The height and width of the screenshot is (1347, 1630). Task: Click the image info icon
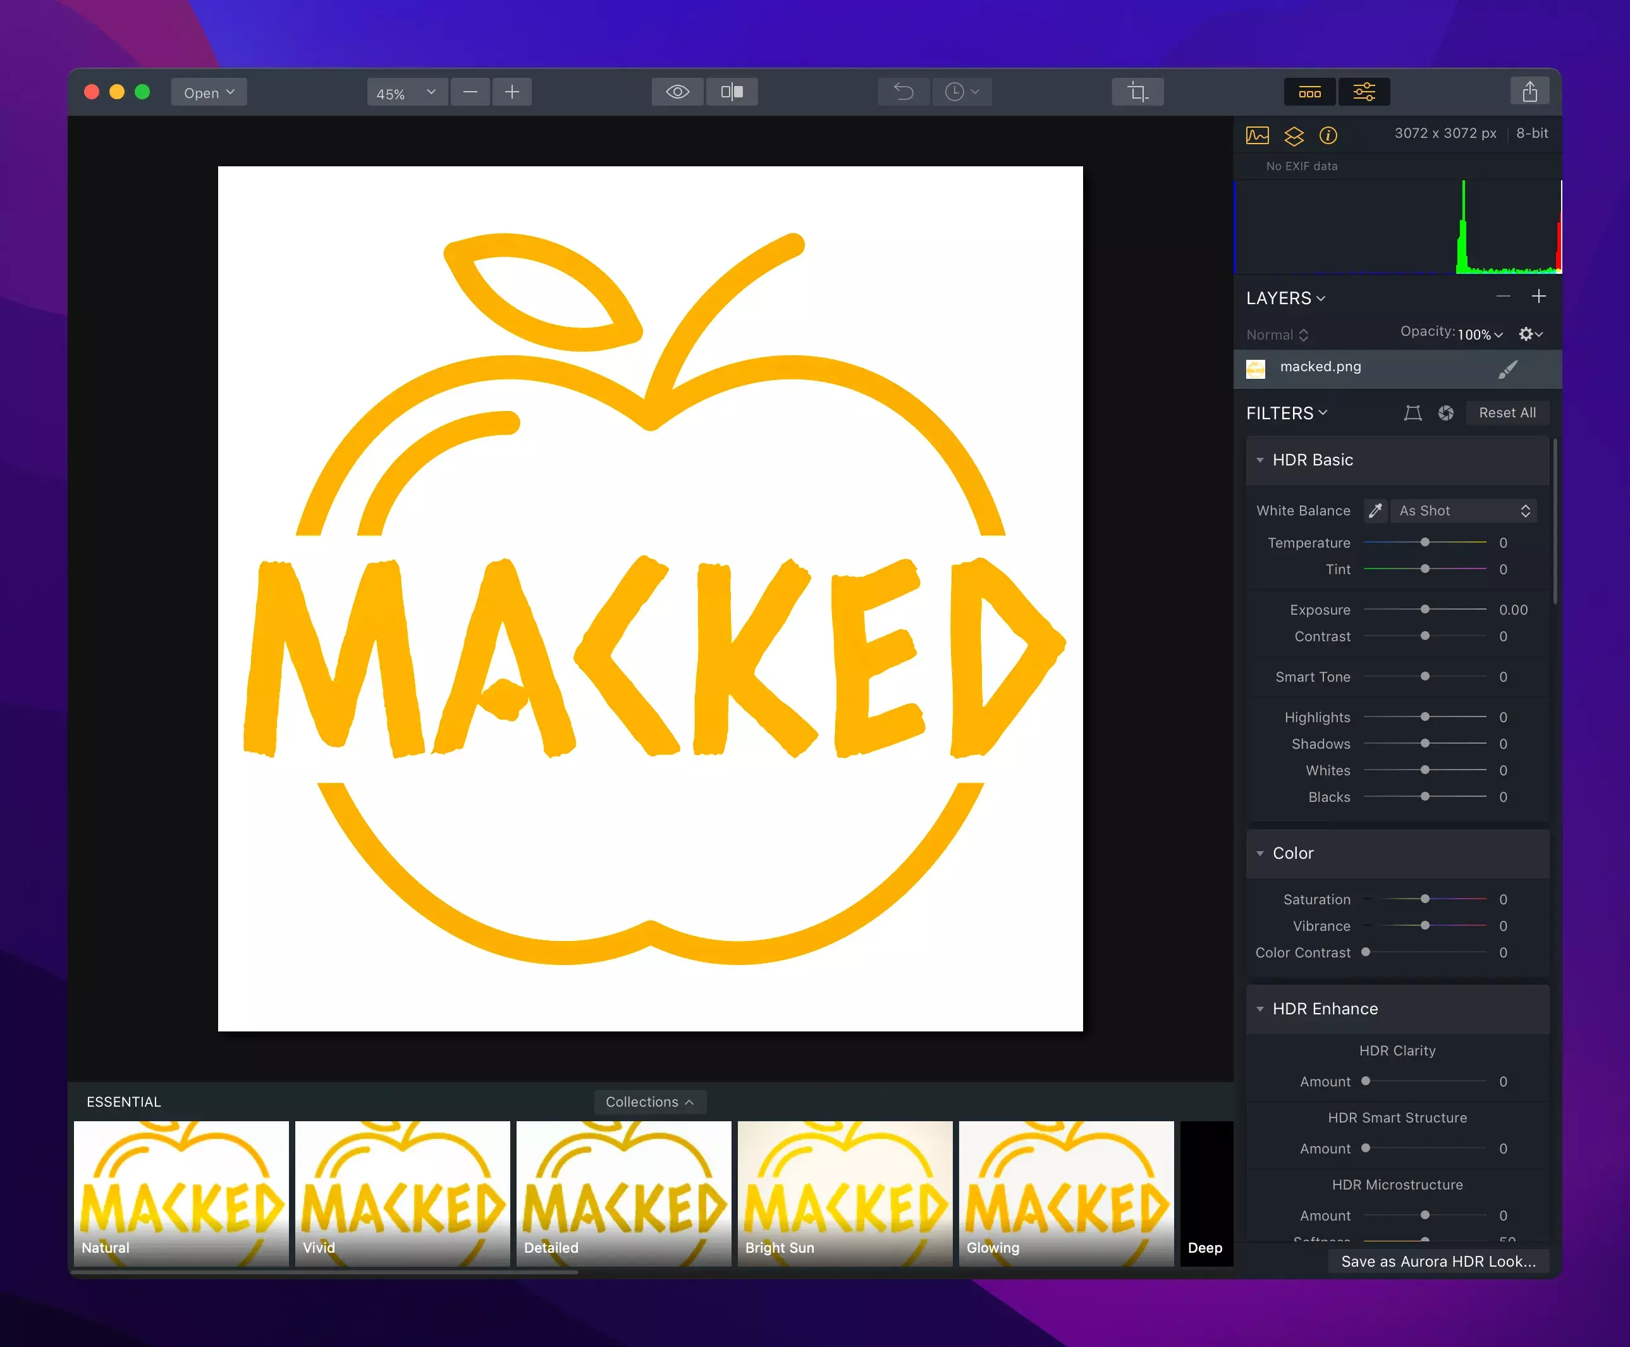point(1328,136)
